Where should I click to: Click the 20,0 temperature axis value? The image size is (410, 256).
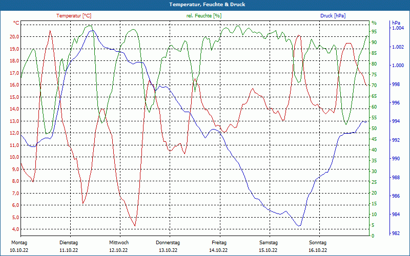(x=14, y=37)
